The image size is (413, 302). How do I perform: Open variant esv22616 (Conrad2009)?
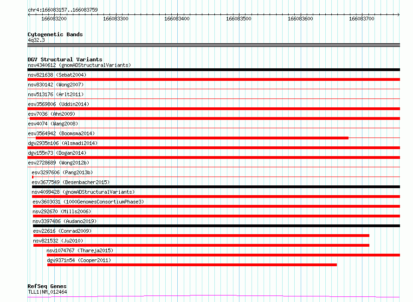[x=63, y=231]
